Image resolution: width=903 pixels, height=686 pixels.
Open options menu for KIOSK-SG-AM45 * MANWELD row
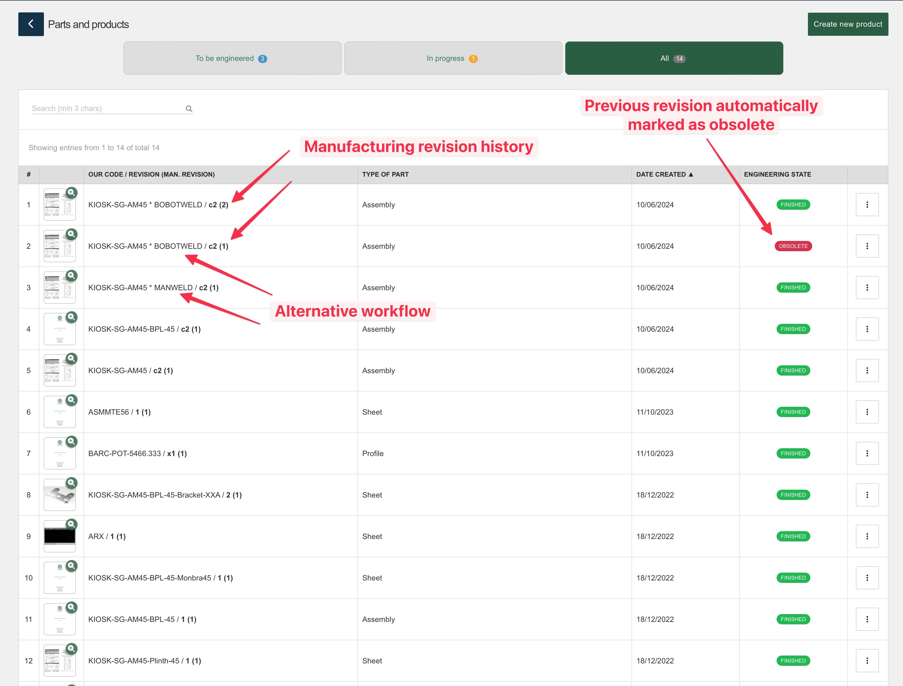[867, 288]
